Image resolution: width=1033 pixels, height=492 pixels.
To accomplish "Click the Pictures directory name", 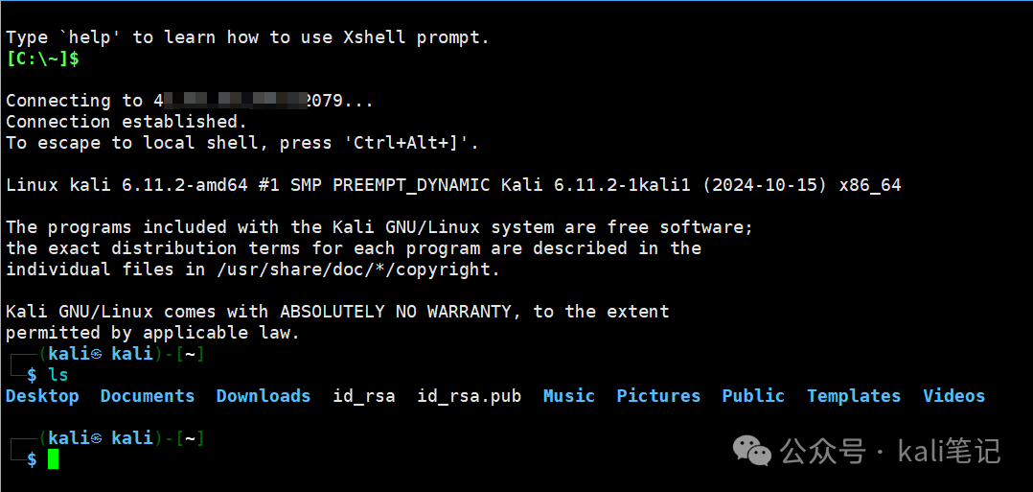I will tap(659, 396).
